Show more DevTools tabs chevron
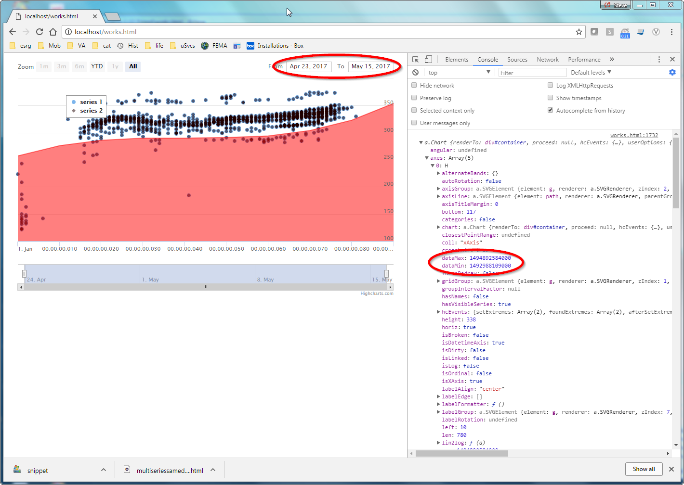Image resolution: width=684 pixels, height=485 pixels. pyautogui.click(x=612, y=60)
